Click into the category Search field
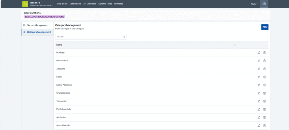Image resolution: width=289 pixels, height=130 pixels. 89,37
